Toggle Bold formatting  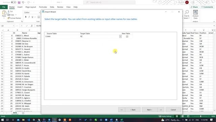[26, 17]
